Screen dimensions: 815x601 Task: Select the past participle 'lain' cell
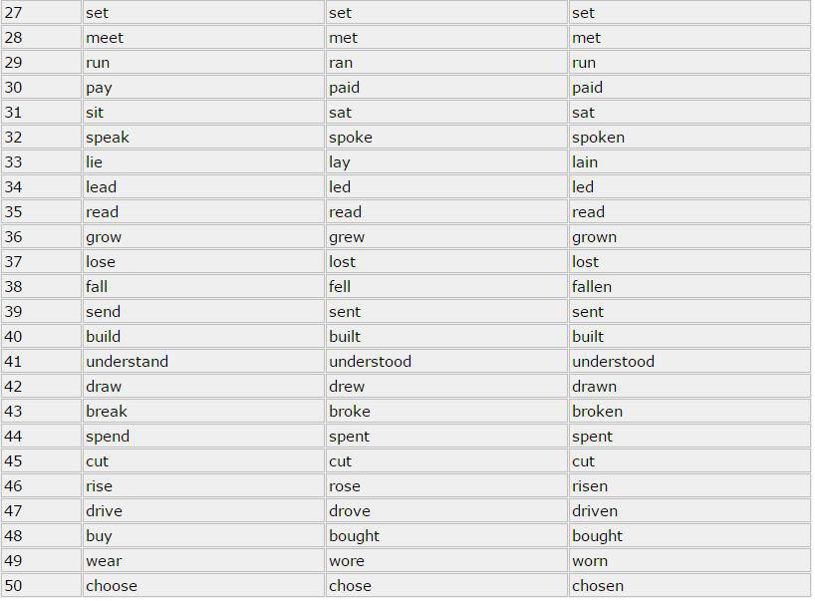tap(689, 162)
